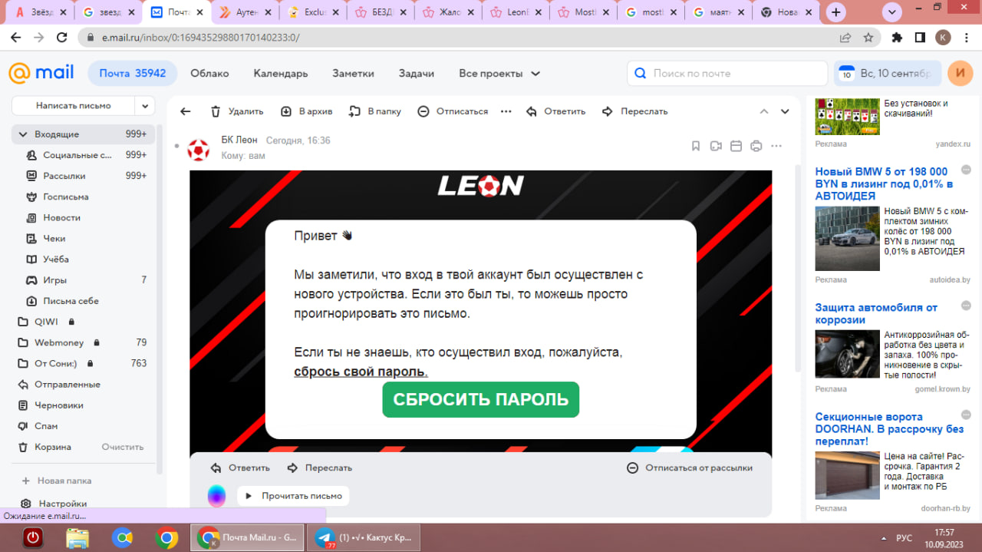This screenshot has width=982, height=552.
Task: Open Задачи in top navigation
Action: [x=416, y=74]
